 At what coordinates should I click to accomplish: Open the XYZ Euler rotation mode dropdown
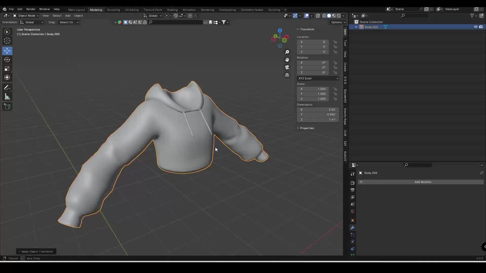318,78
